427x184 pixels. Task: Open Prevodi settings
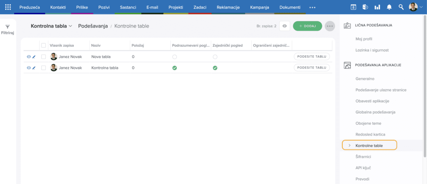(x=362, y=179)
